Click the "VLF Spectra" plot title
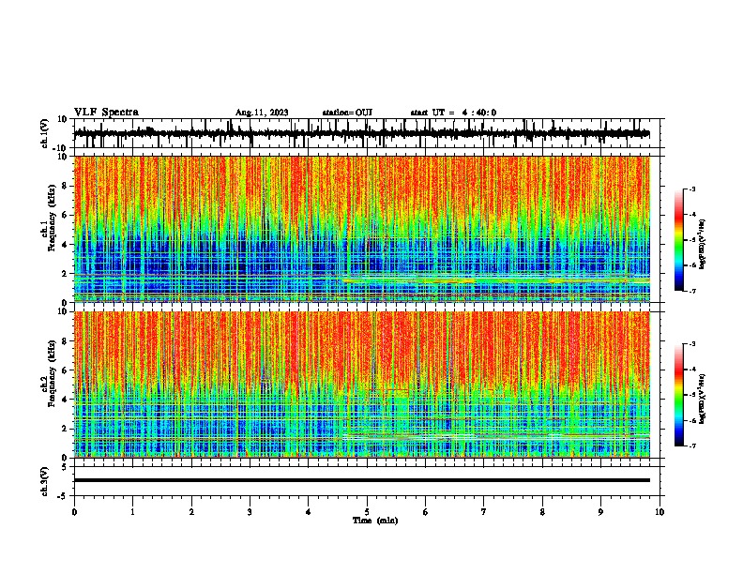Screen dimensions: 743x574 tap(106, 113)
